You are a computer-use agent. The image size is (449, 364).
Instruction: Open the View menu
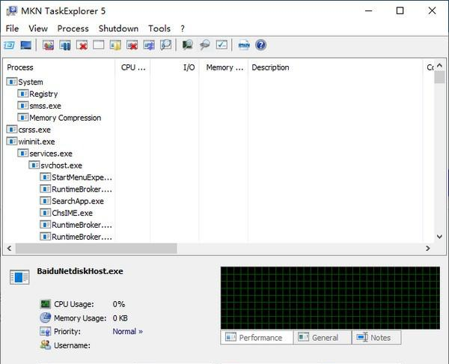(x=38, y=28)
